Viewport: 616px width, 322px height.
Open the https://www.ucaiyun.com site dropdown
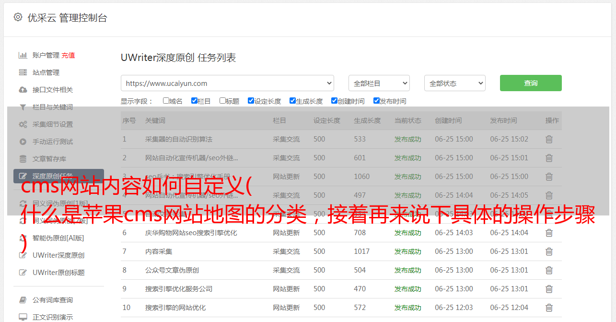227,83
